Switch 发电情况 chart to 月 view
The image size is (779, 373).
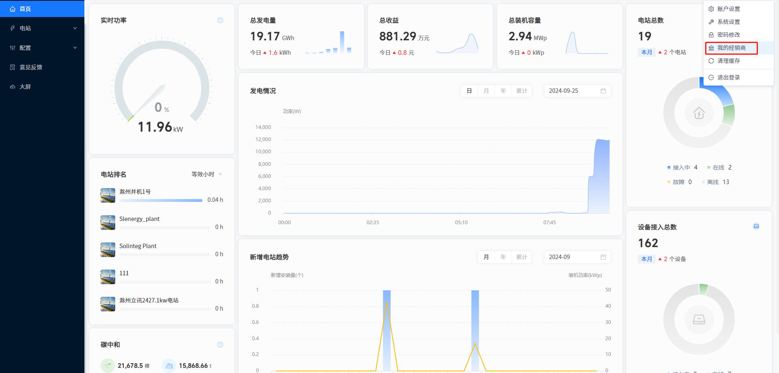click(486, 91)
